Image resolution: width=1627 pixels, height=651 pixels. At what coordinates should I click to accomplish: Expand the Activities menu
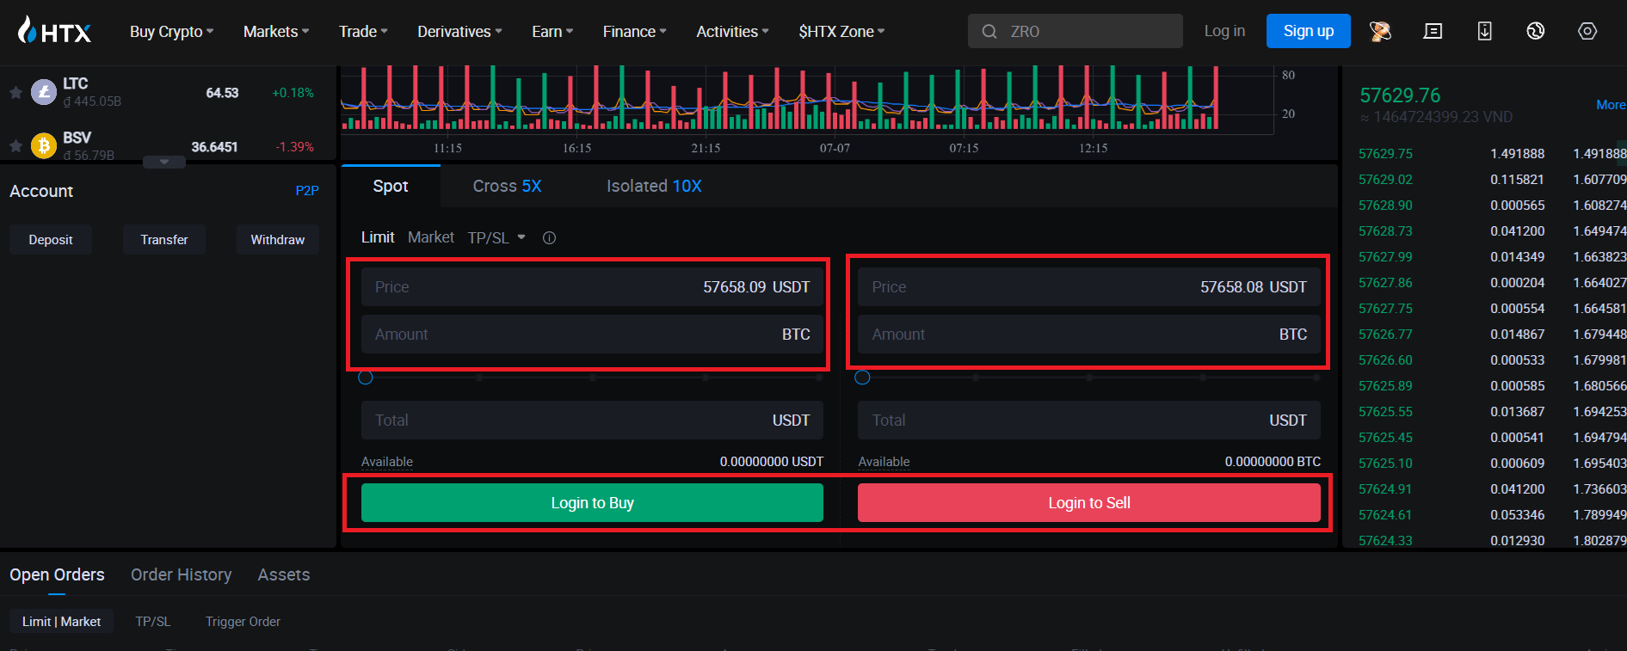(x=732, y=32)
